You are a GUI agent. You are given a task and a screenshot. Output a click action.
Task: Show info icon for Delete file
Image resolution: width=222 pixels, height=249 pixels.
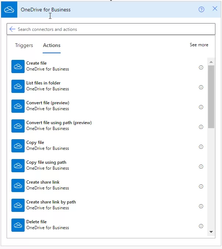click(x=201, y=226)
